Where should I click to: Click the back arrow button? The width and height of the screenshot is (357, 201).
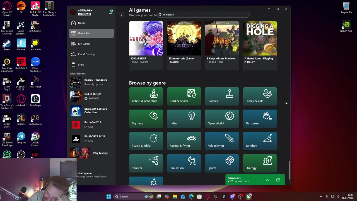point(121,15)
